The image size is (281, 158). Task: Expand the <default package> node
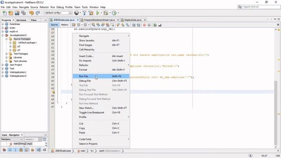11,43
